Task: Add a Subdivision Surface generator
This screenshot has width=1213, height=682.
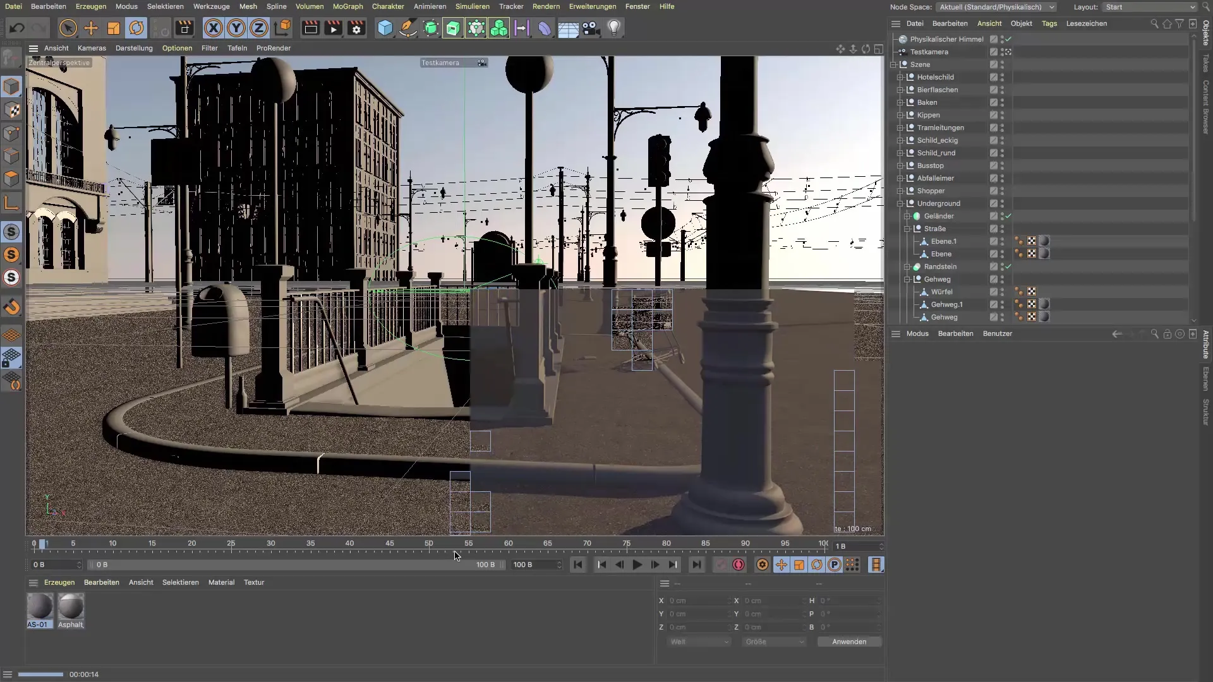Action: tap(431, 28)
